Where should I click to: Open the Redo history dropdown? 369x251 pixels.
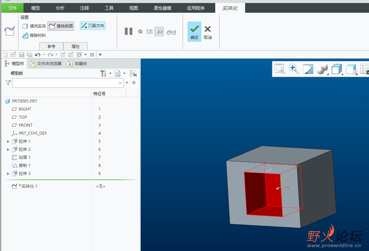pyautogui.click(x=56, y=55)
